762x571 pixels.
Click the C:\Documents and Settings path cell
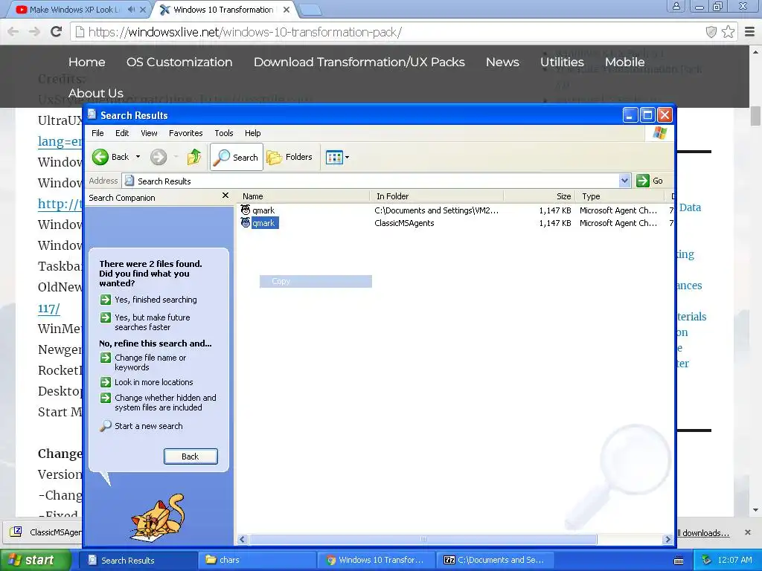(x=436, y=210)
